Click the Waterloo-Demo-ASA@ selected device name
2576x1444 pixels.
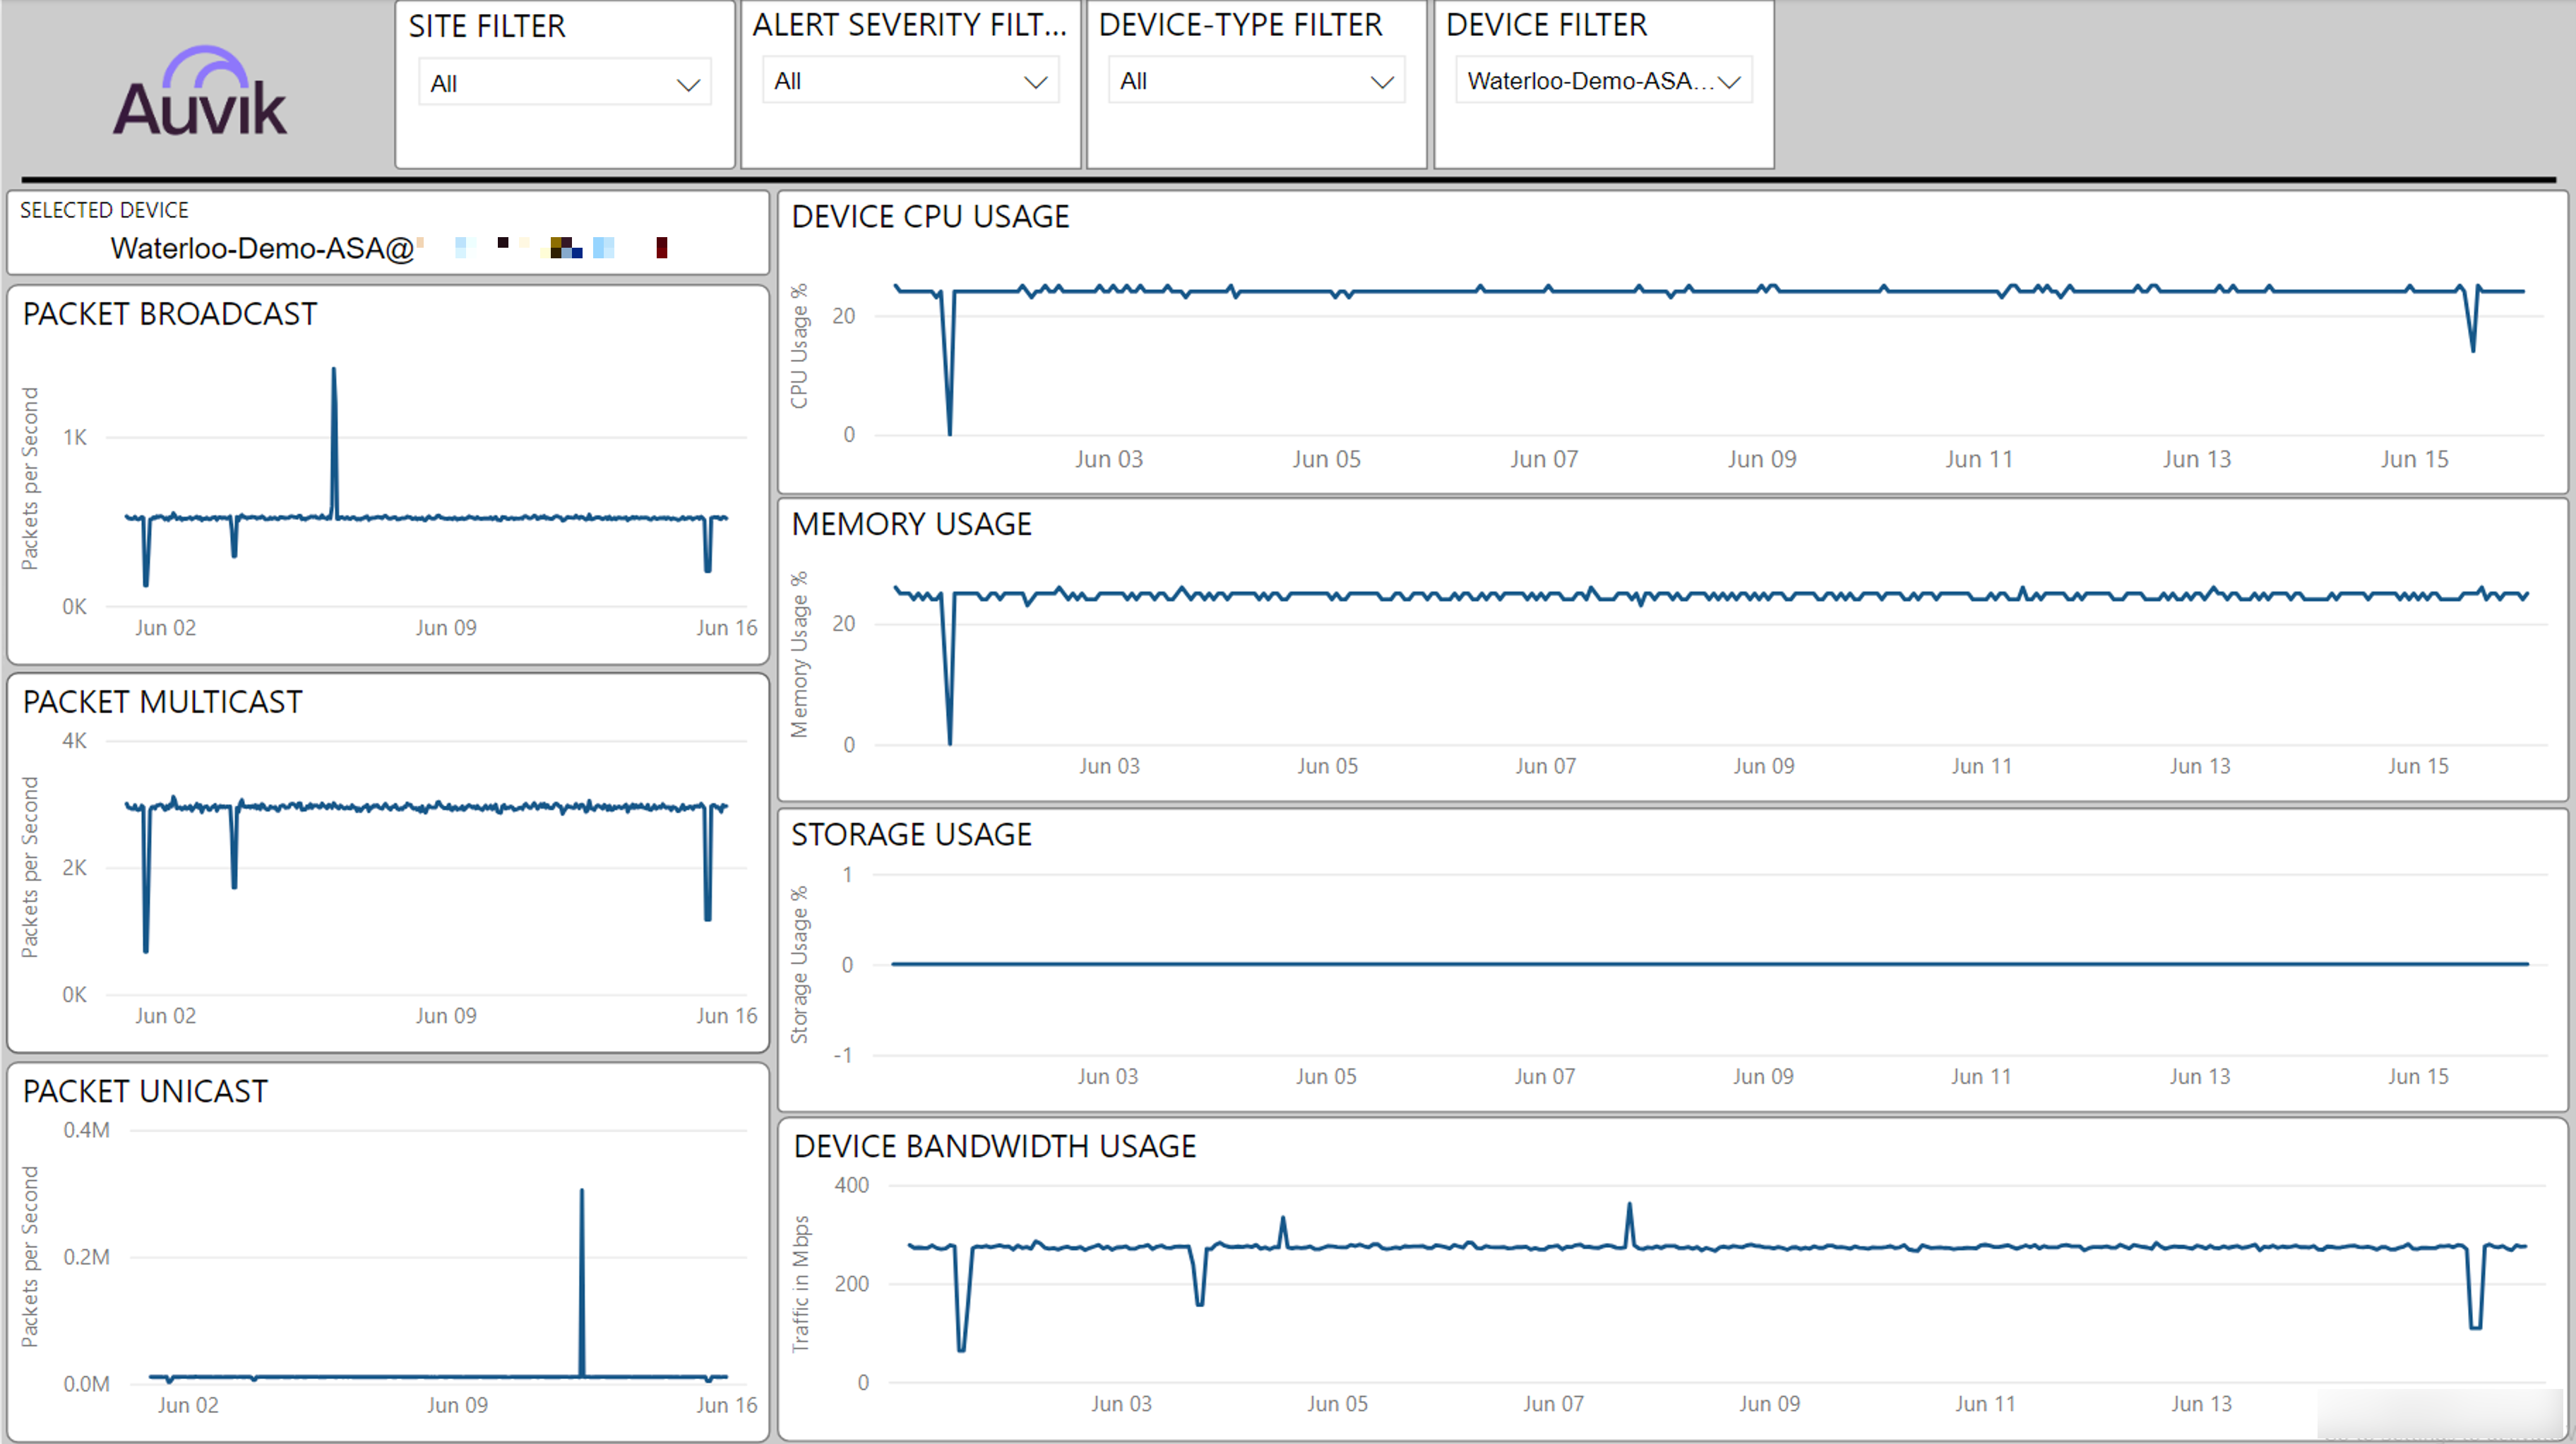click(262, 248)
